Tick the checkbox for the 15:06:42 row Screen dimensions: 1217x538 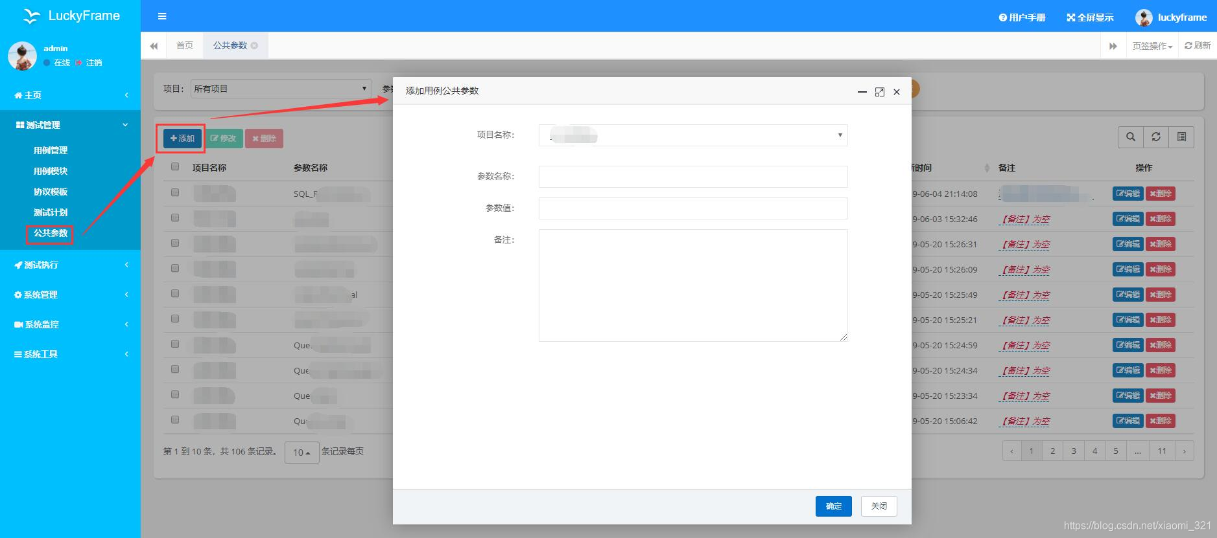pos(175,420)
